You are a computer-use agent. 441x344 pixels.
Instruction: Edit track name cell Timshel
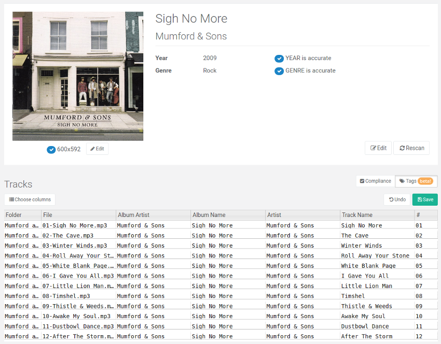click(377, 296)
